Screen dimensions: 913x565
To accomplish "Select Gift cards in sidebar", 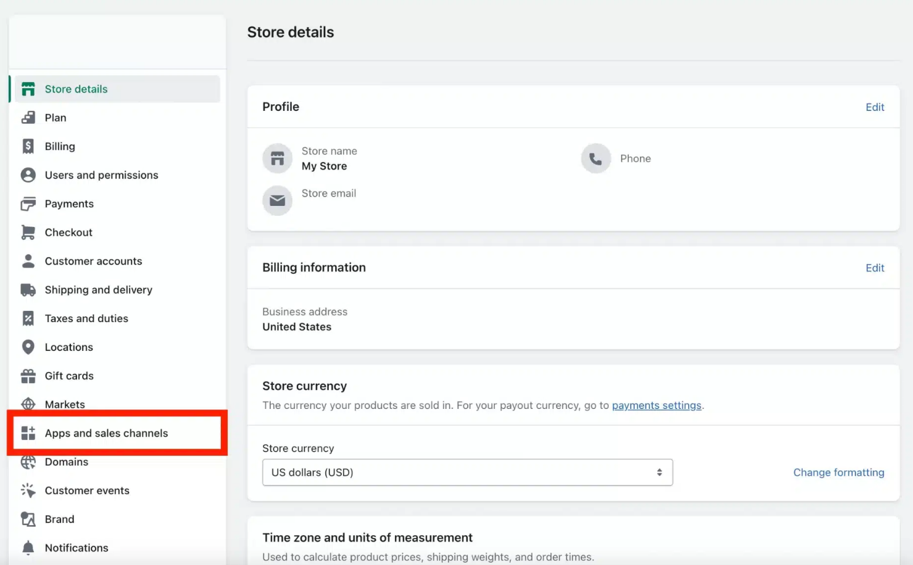I will click(x=117, y=376).
